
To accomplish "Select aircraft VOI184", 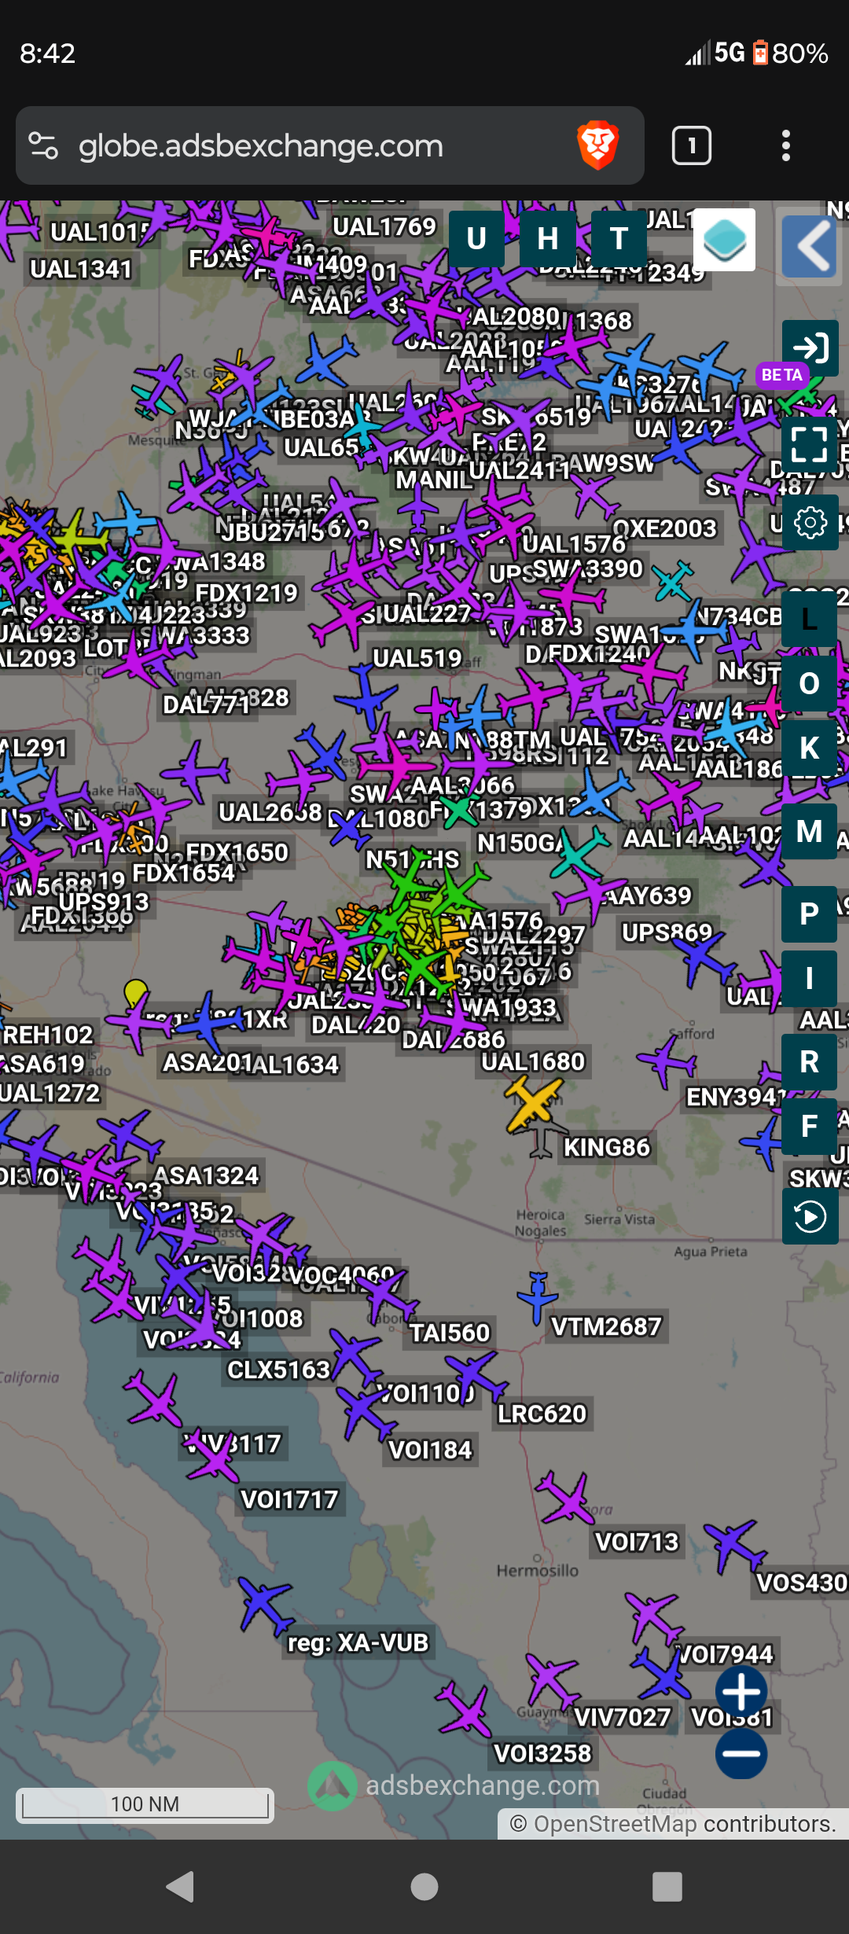I will tap(365, 1413).
